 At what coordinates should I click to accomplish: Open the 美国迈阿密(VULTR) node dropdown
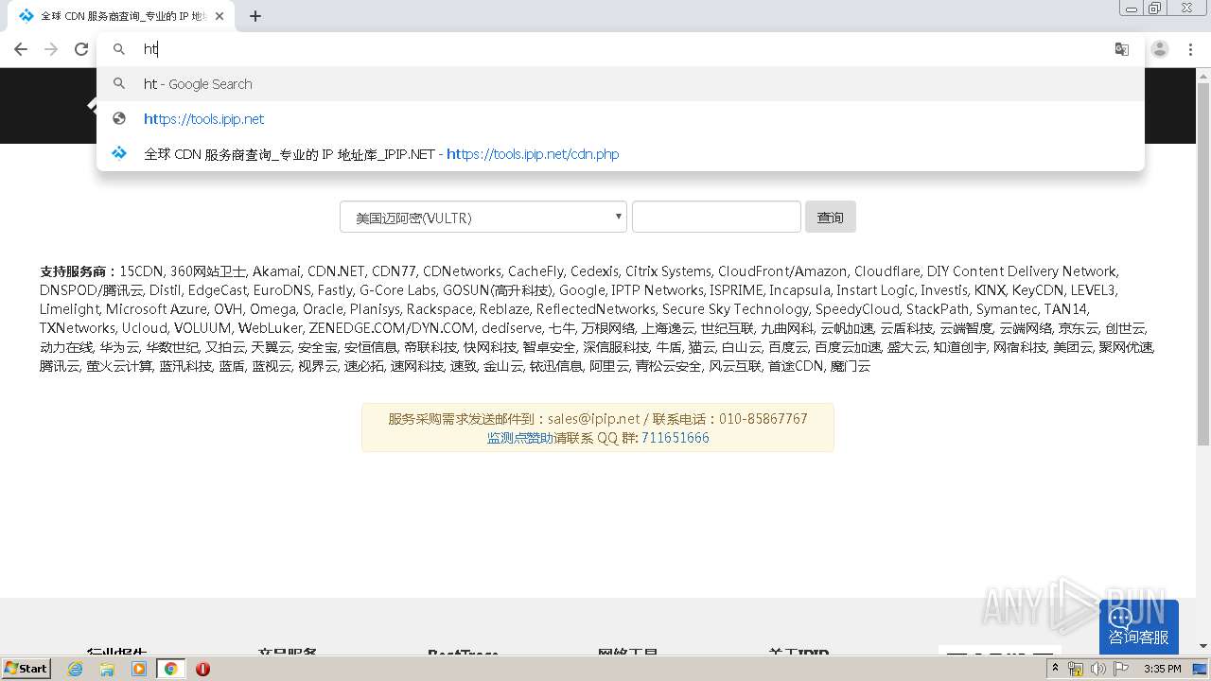click(x=483, y=217)
